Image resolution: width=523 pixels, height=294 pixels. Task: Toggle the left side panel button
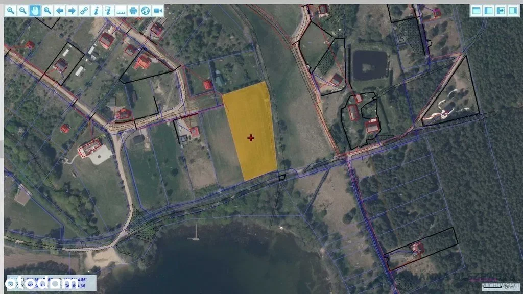488,10
